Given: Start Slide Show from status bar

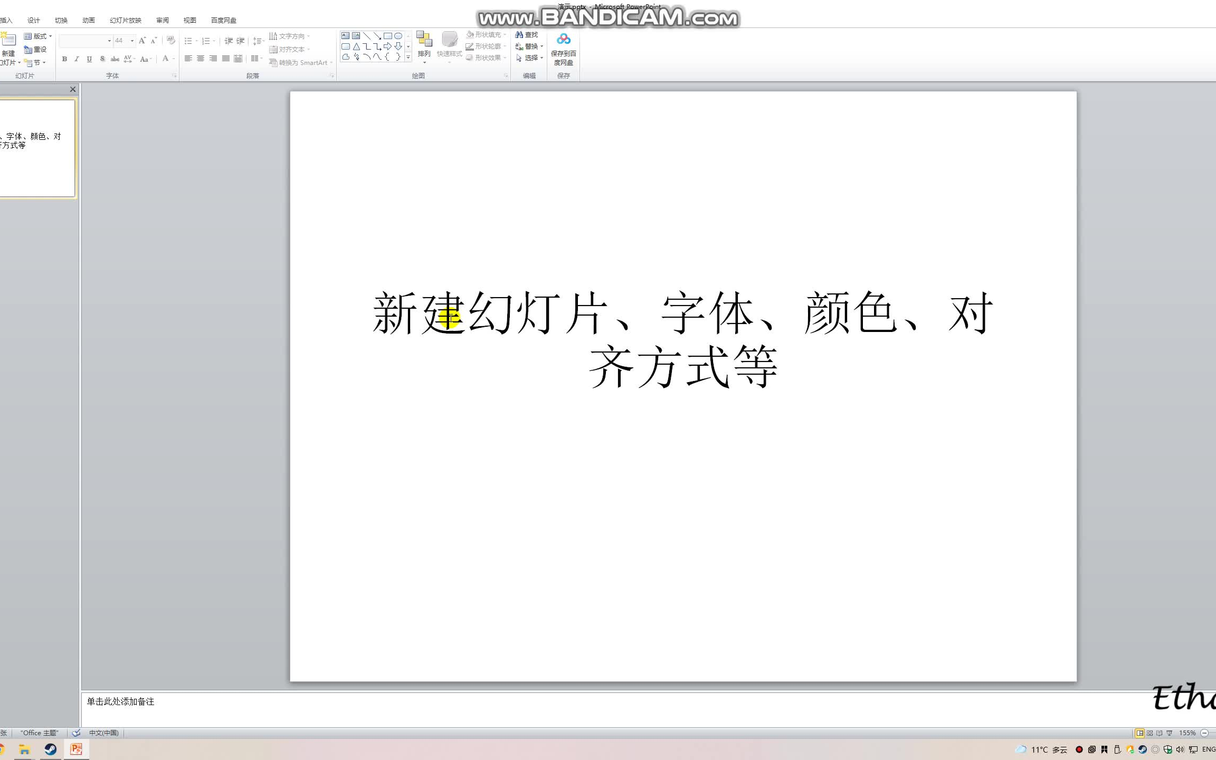Looking at the screenshot, I should [1169, 733].
